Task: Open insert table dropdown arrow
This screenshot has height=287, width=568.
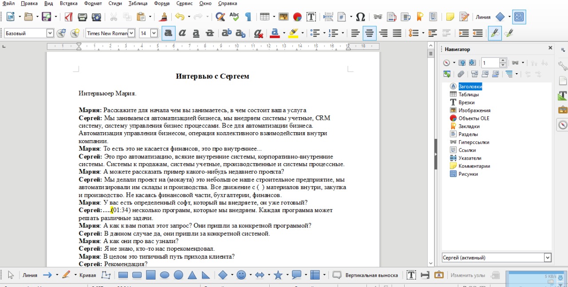Action: [x=274, y=17]
